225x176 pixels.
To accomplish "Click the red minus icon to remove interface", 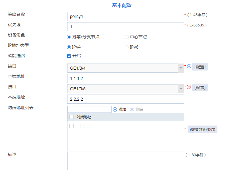I will [x=189, y=87].
